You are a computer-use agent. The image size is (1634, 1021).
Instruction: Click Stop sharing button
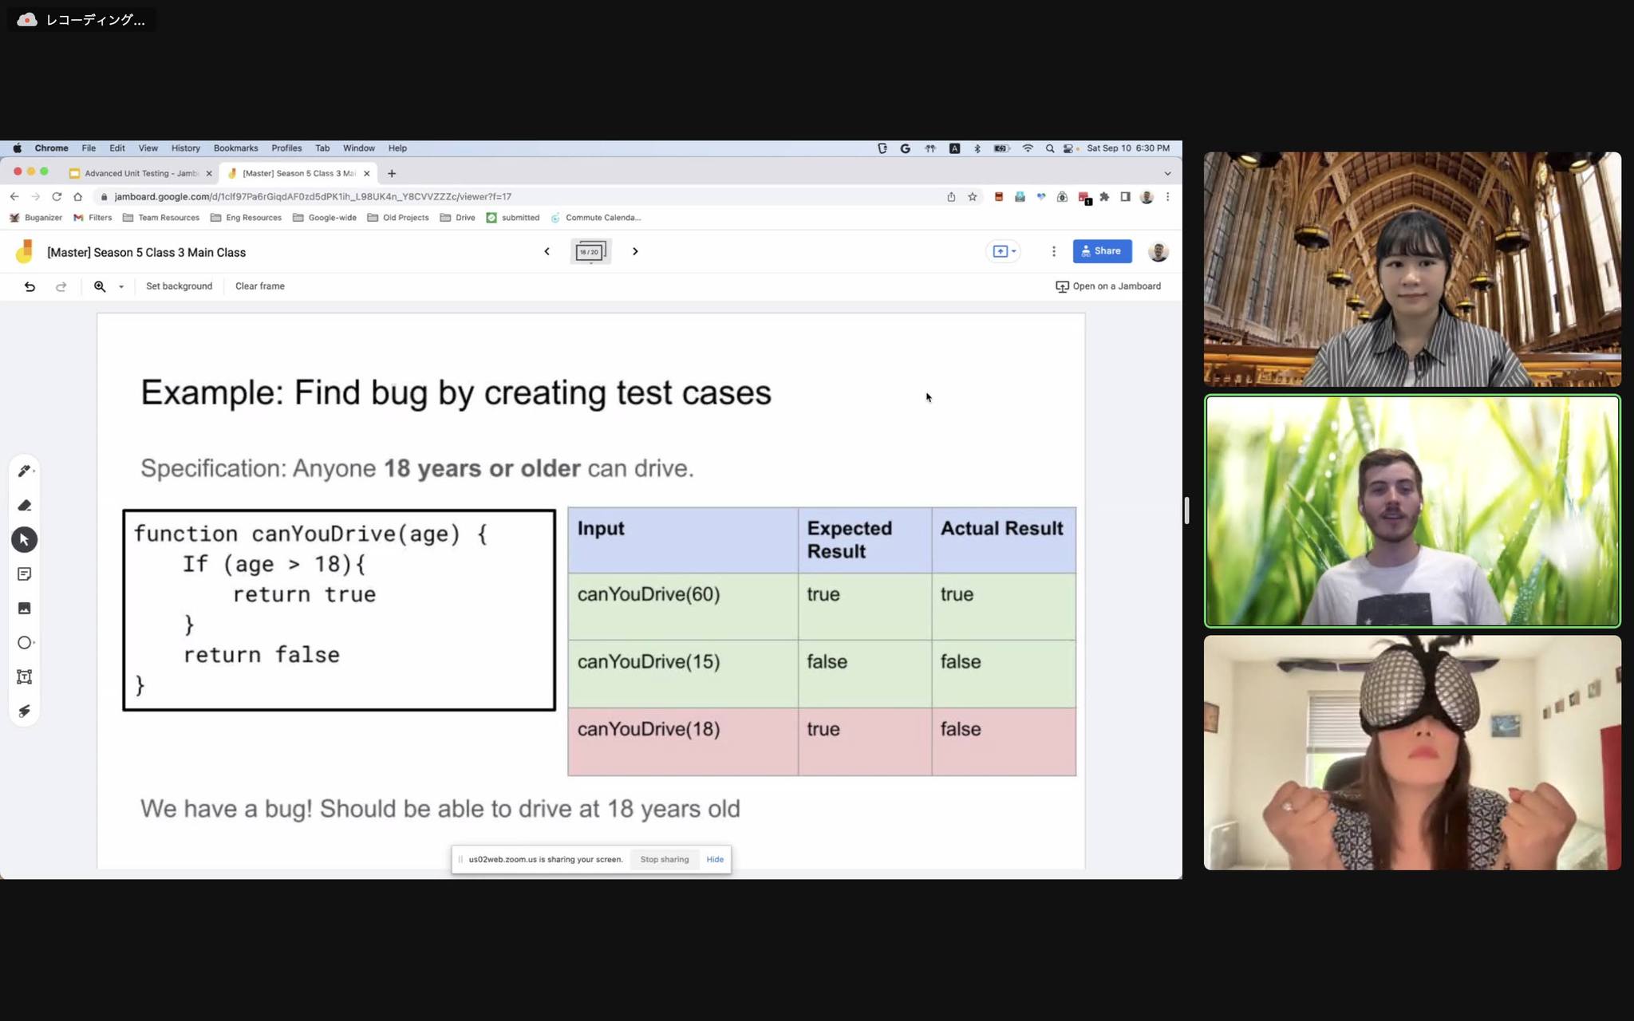click(x=664, y=860)
